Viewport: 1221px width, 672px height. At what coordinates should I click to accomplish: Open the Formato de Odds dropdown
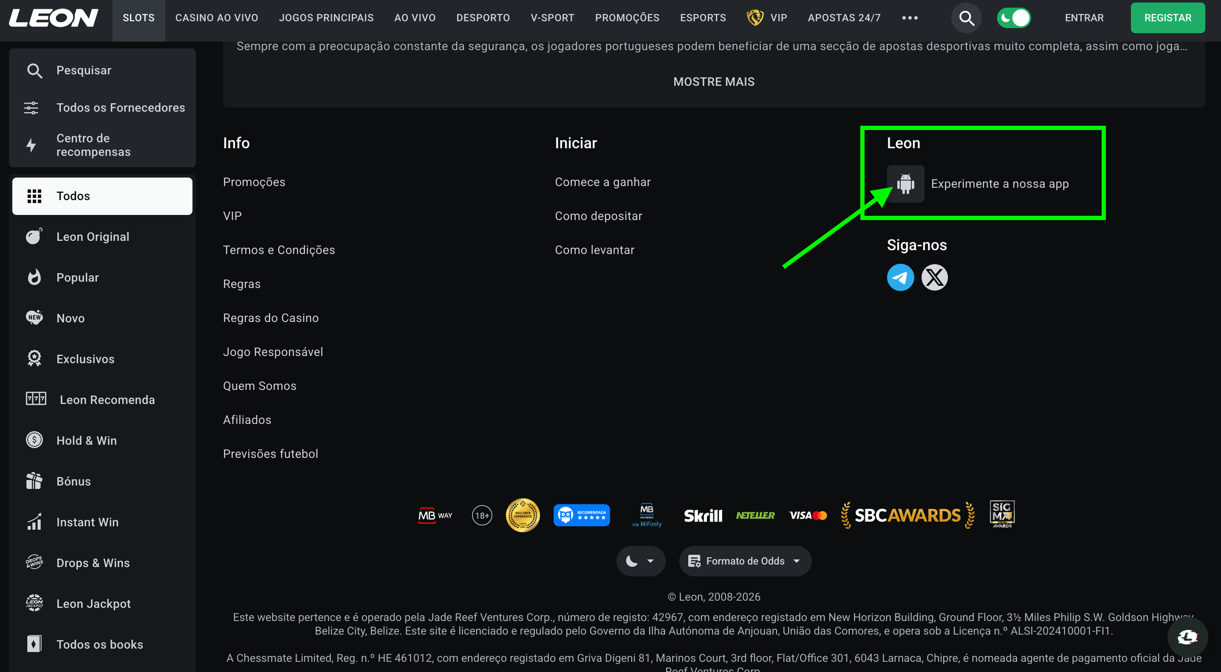(x=745, y=561)
